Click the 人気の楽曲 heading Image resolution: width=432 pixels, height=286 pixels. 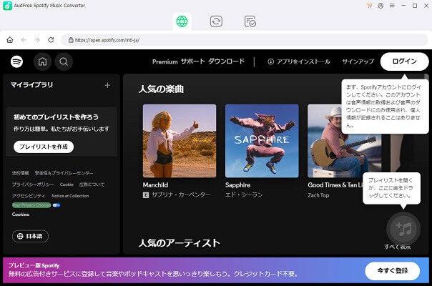pyautogui.click(x=161, y=89)
